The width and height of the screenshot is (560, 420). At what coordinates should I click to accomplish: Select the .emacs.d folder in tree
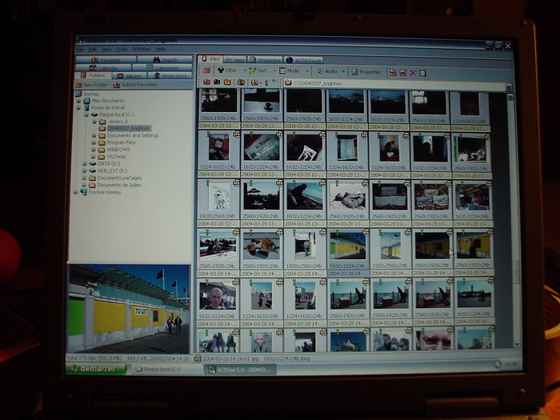click(x=118, y=122)
